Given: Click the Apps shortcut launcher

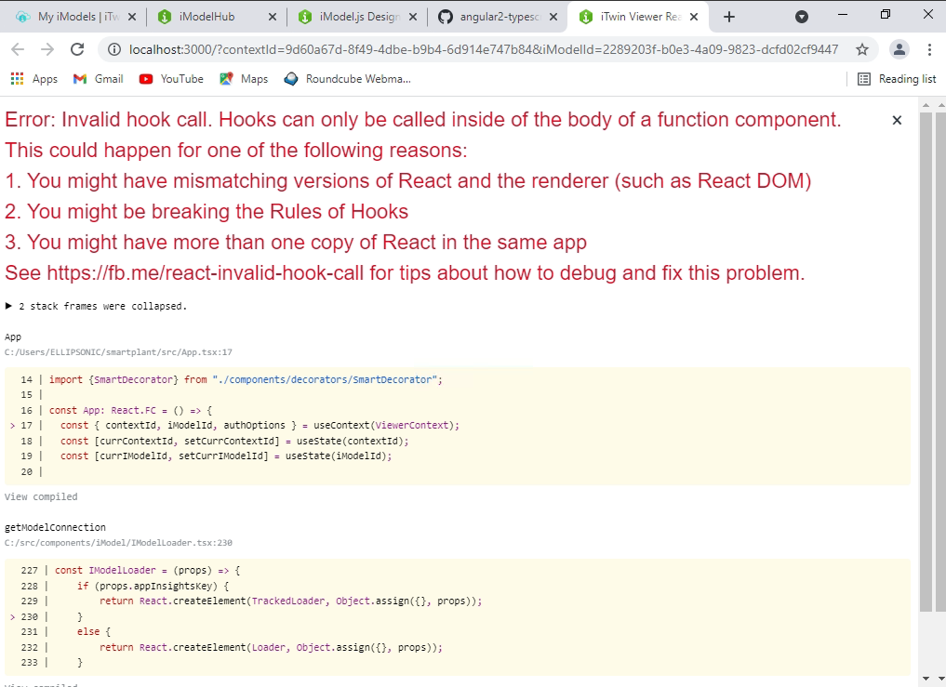Looking at the screenshot, I should click(34, 79).
